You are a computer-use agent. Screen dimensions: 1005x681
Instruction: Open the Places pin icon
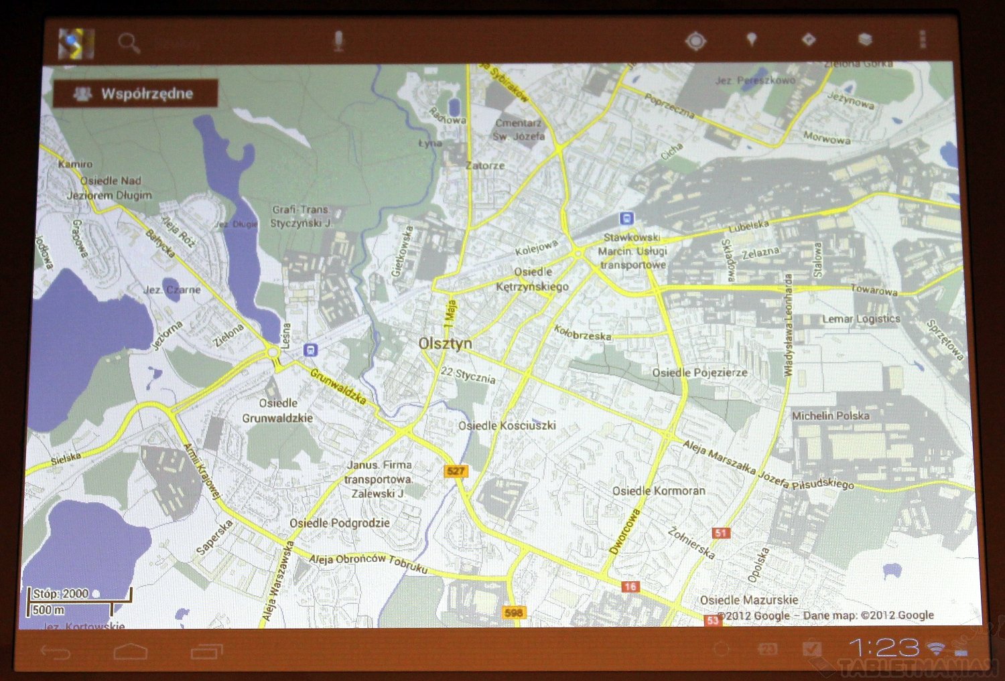point(752,40)
